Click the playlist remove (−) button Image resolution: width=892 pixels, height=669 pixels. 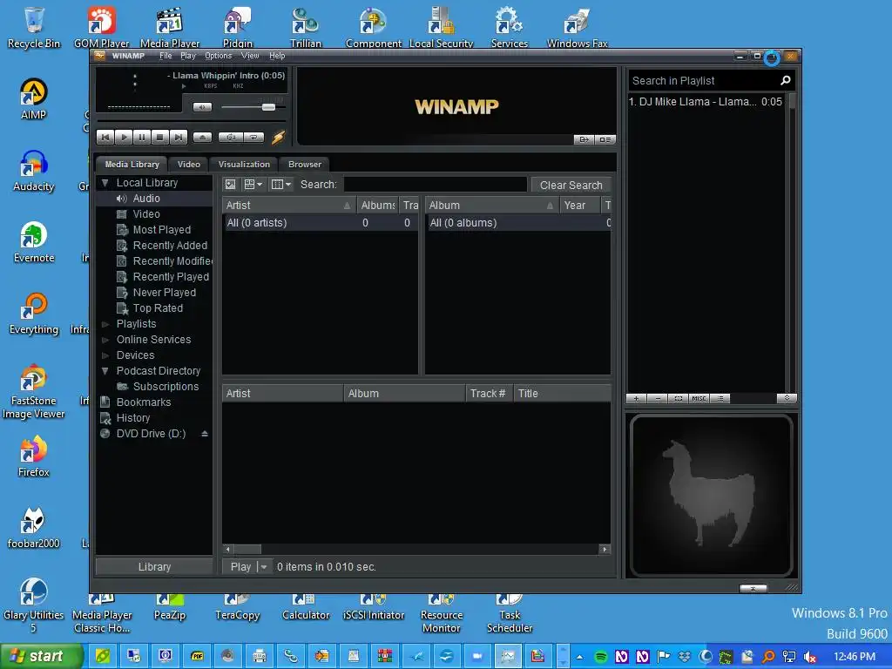(x=658, y=398)
